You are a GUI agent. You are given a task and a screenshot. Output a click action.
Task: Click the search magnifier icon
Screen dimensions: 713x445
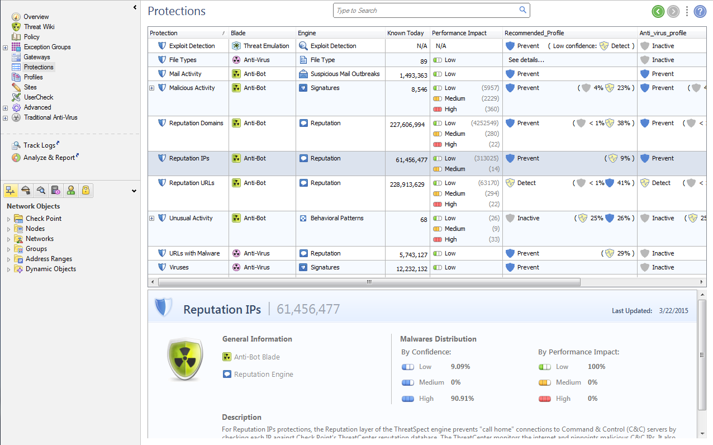point(523,10)
